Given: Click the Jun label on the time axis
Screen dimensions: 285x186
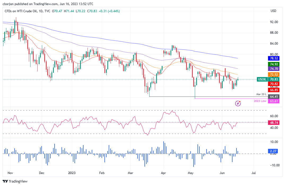Looking at the screenshot, I should point(222,173).
